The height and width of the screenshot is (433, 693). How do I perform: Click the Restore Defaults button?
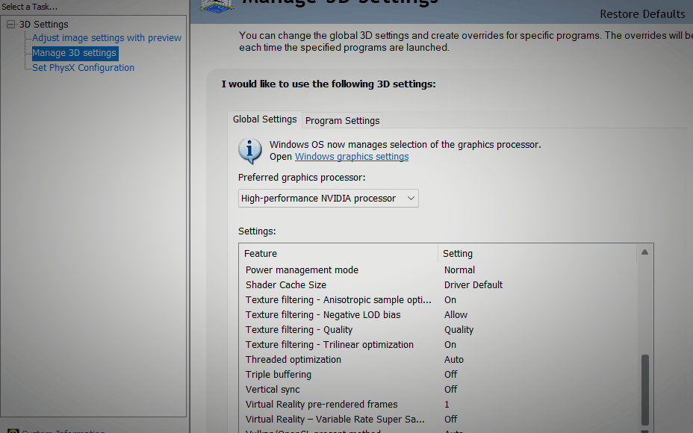click(642, 14)
